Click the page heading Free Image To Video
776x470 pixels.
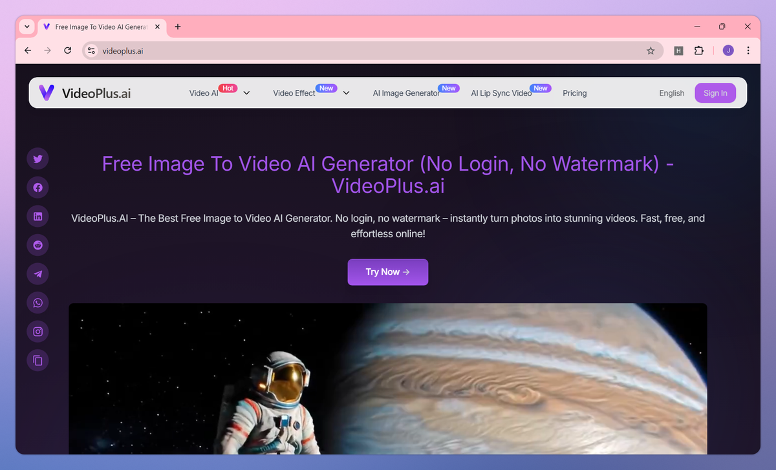388,175
